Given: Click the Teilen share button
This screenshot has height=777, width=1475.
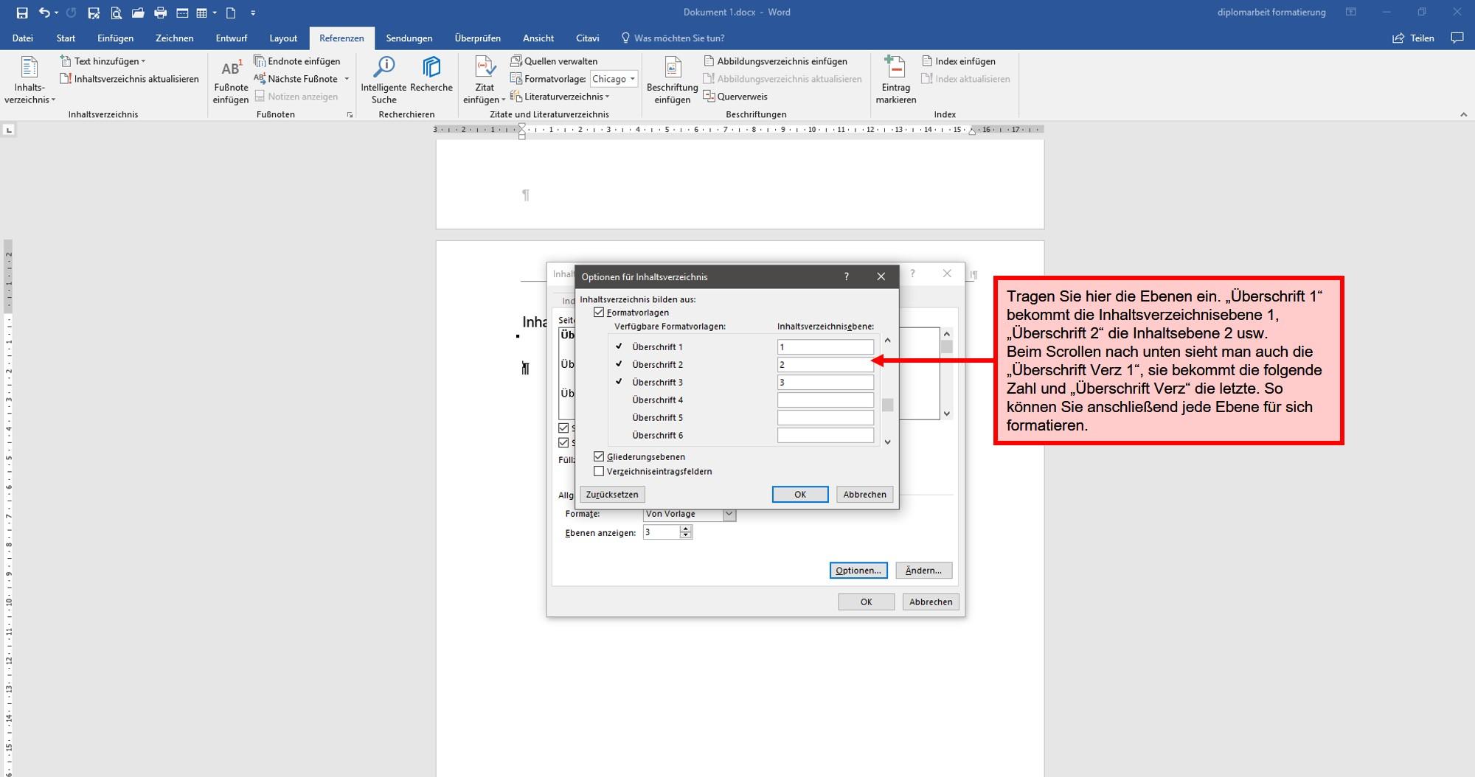Looking at the screenshot, I should [x=1413, y=38].
